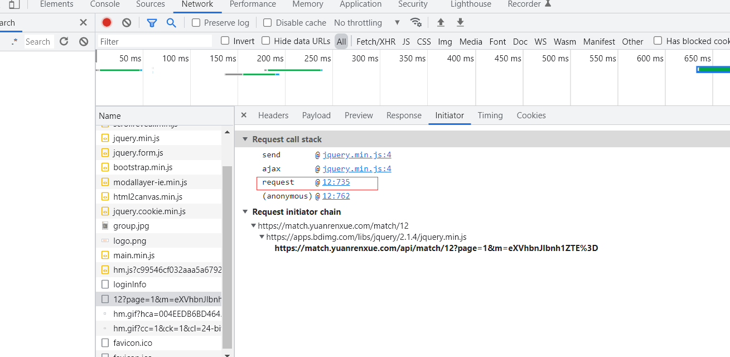Import a HAR file with the upload arrow
This screenshot has height=357, width=730.
(441, 22)
